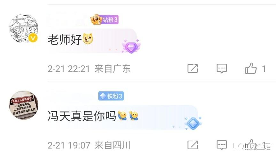
Task: Open the golden crown icon on badge
Action: click(96, 19)
